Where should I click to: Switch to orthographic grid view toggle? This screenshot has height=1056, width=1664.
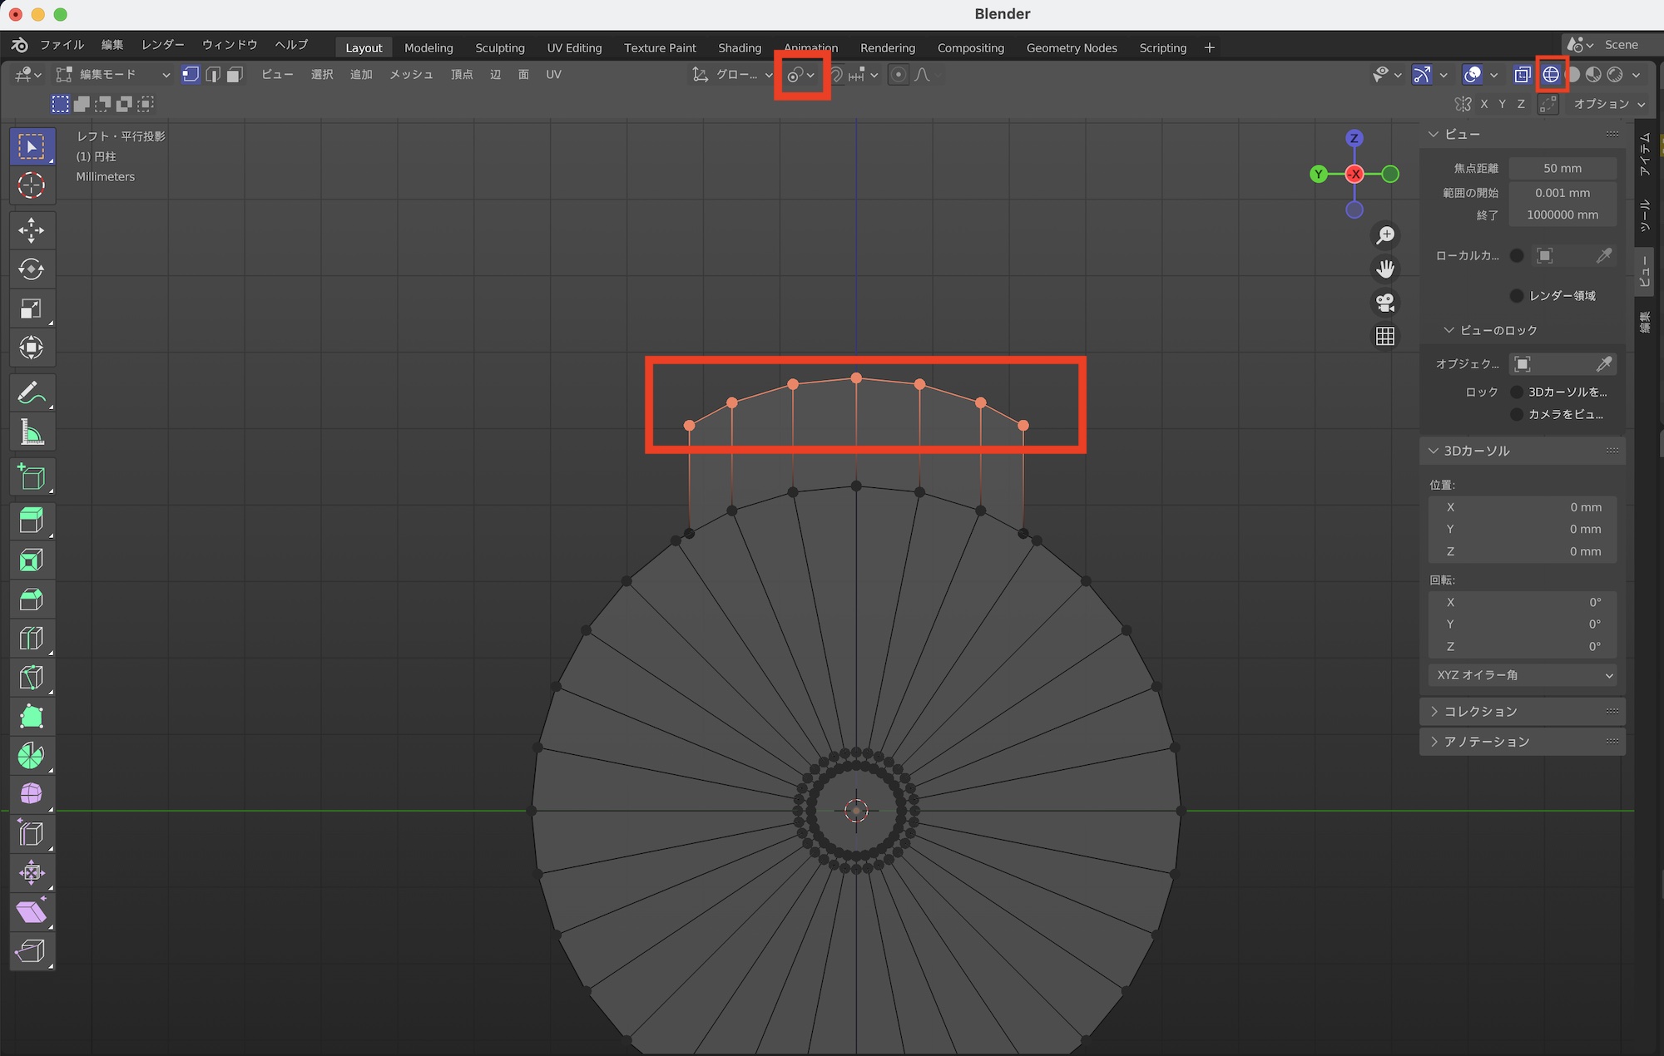tap(1385, 336)
